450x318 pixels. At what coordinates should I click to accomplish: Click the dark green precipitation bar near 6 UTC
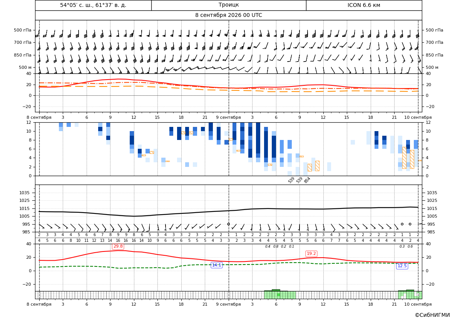click(x=276, y=290)
